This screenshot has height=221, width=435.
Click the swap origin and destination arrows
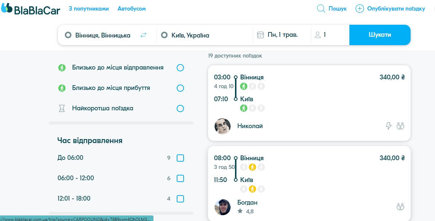(144, 35)
